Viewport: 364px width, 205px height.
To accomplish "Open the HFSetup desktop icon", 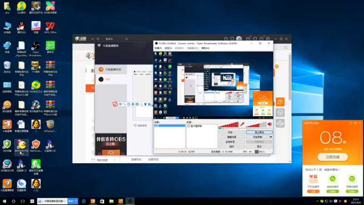I will 50,126.
